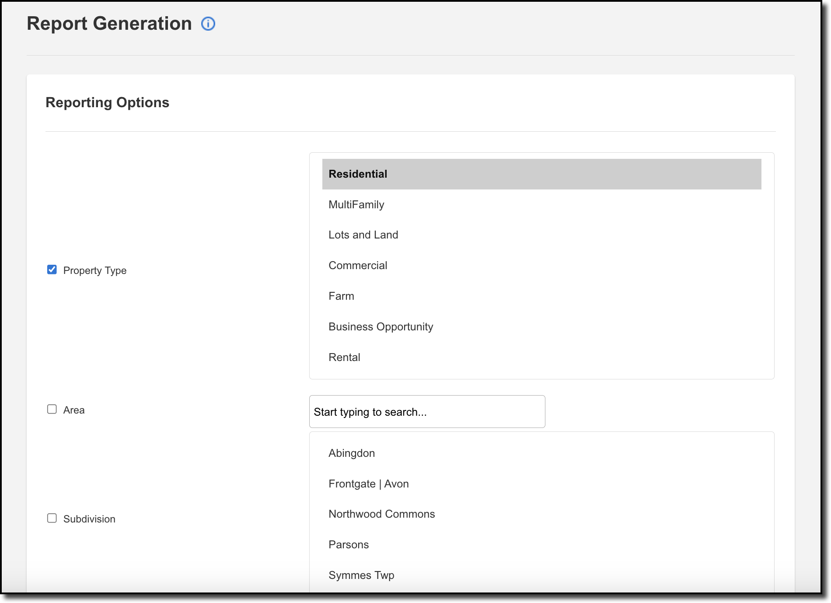Choose MultiFamily property type

(541, 205)
